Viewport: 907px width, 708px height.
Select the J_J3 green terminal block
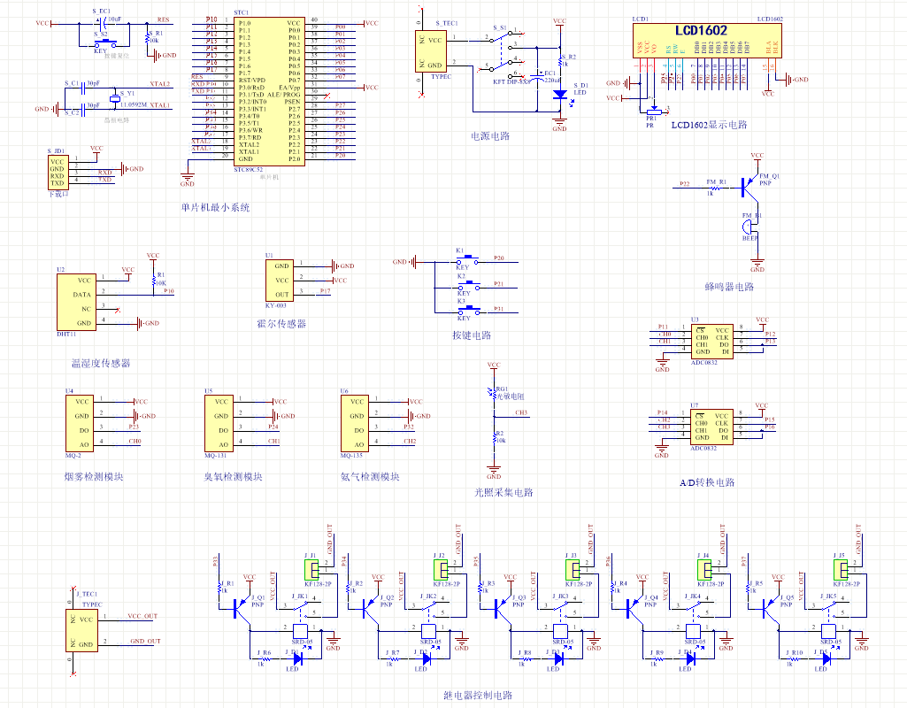(x=573, y=570)
